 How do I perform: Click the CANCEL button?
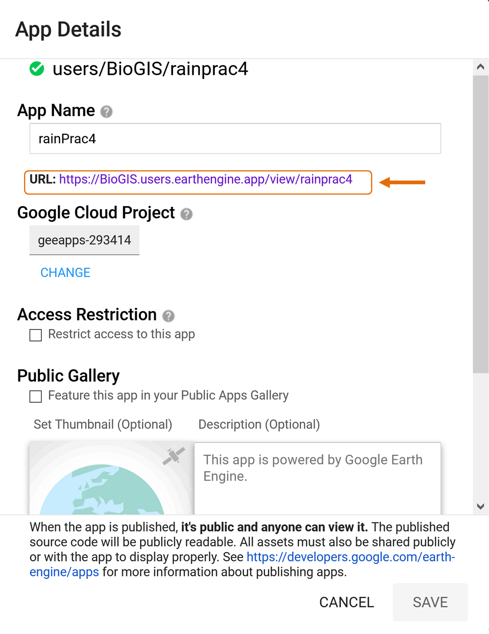coord(346,602)
